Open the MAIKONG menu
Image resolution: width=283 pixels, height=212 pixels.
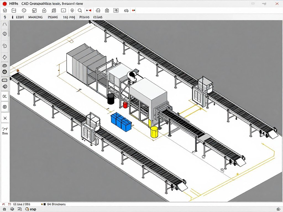(35, 17)
